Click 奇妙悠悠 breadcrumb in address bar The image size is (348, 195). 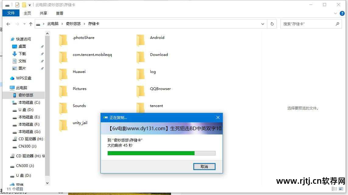pyautogui.click(x=73, y=24)
